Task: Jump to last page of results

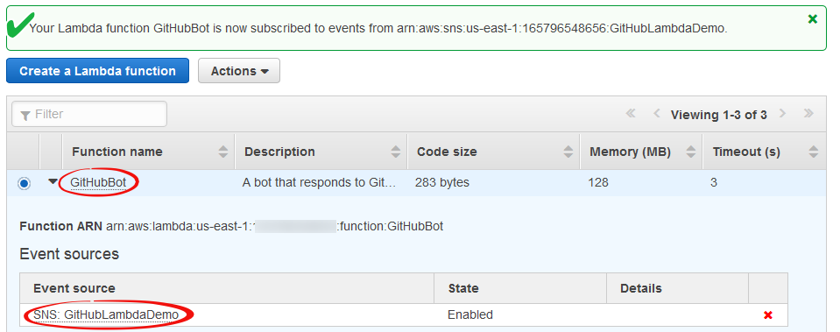Action: point(808,114)
